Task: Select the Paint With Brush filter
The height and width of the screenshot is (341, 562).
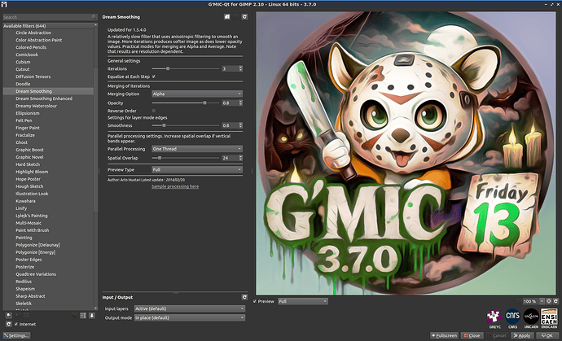Action: (x=33, y=230)
